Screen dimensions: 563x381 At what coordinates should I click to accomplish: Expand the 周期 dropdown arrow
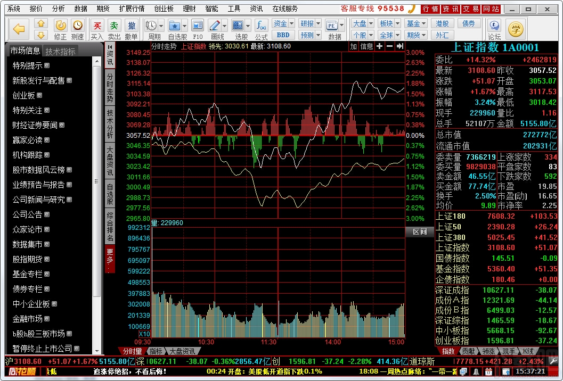tap(161, 26)
